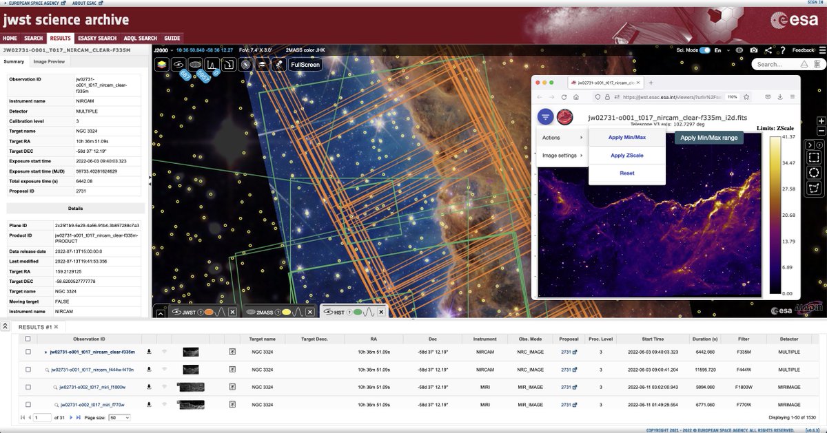Viewport: 827px width, 433px height.
Task: Download the jw02731-o002_t017_miri_f1800w row
Action: 149,387
